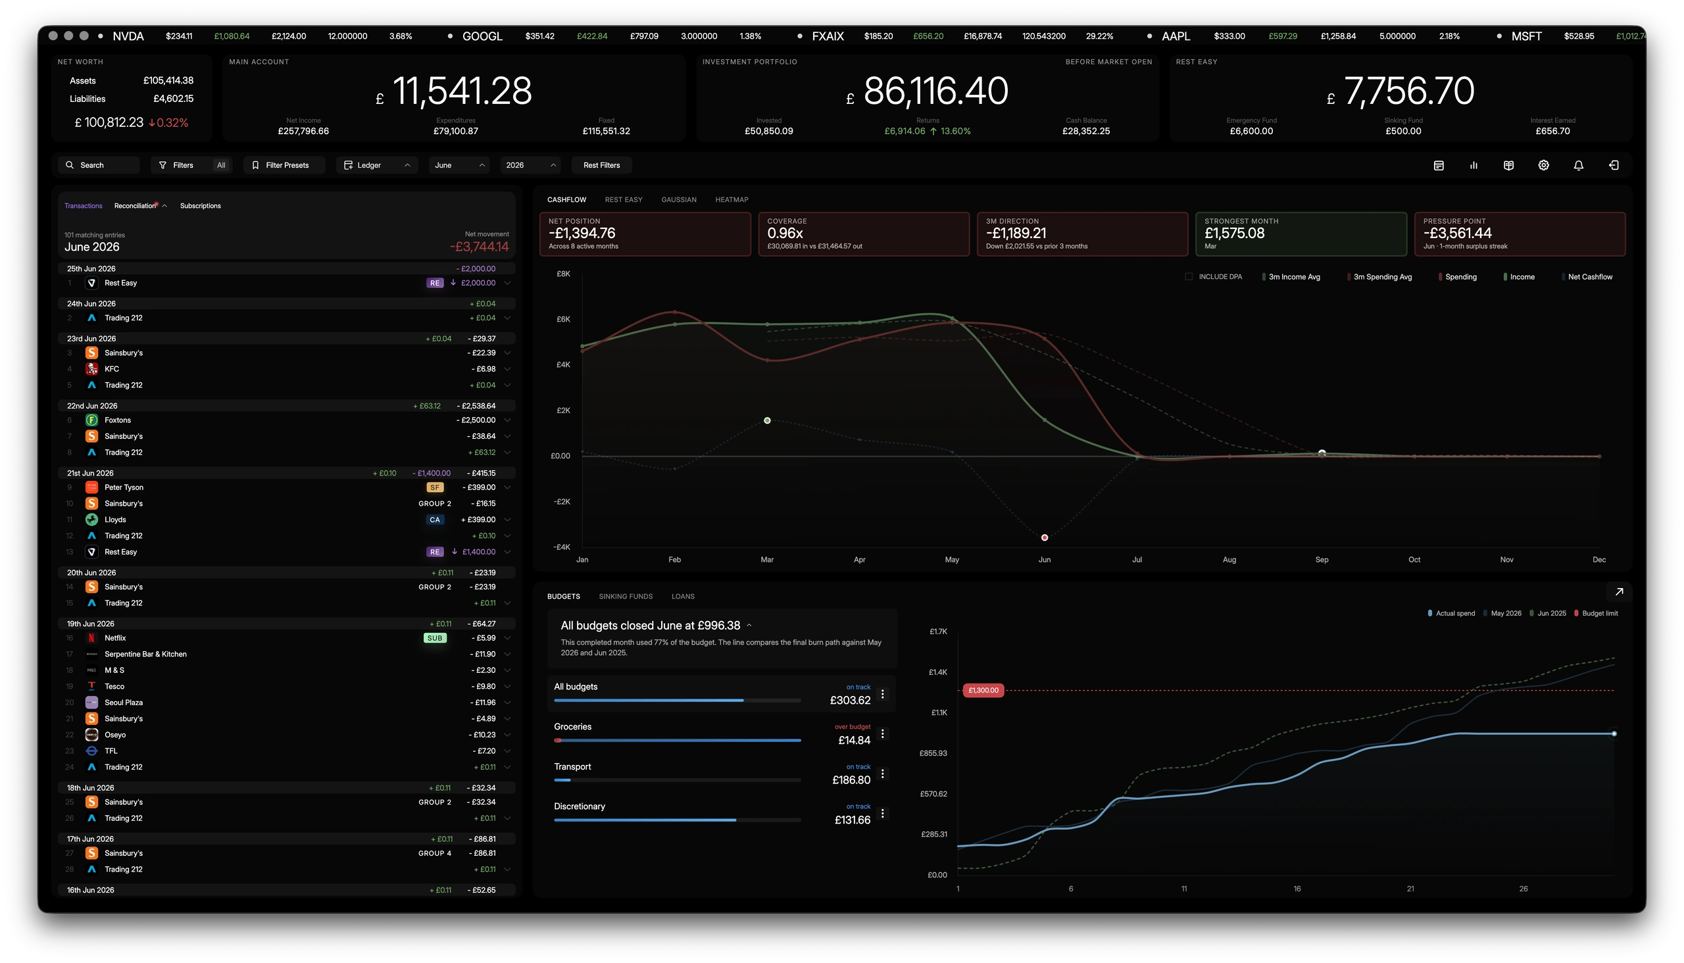Screen dimensions: 1684x963
Task: Click the KFC merchant icon
Action: tap(92, 369)
